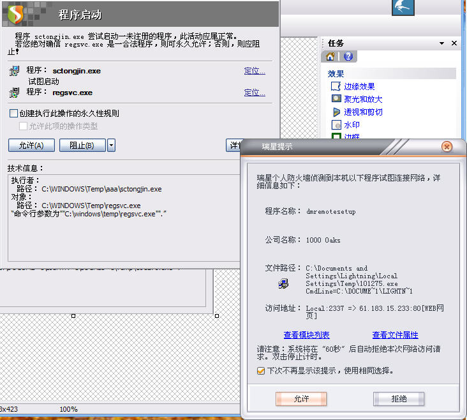This screenshot has width=467, height=420.
Task: Click the shield logo in 程序启动 title
Action: click(x=15, y=13)
